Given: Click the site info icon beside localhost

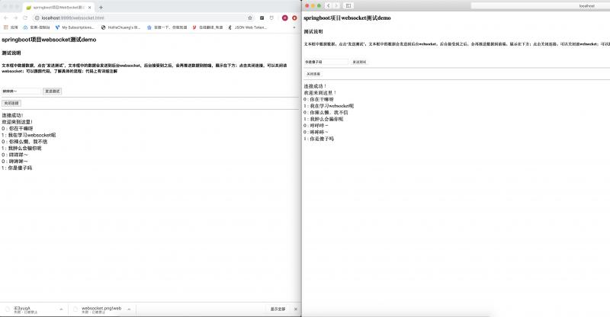Looking at the screenshot, I should point(37,18).
